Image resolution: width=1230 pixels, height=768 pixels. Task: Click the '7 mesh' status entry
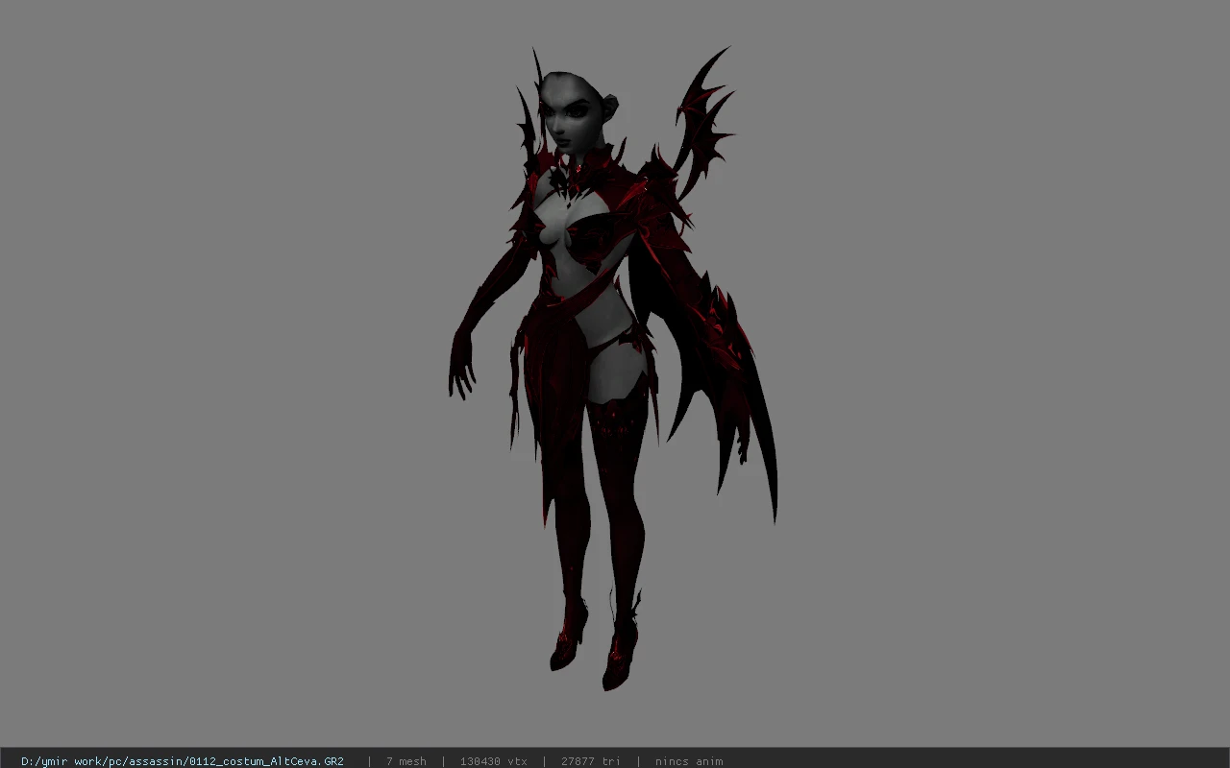tap(406, 761)
